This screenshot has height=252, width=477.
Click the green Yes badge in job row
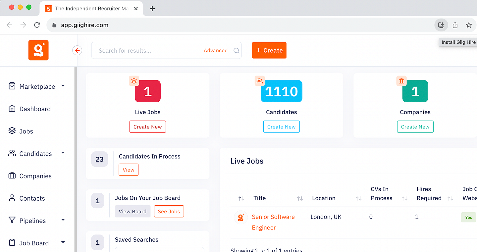click(x=468, y=217)
